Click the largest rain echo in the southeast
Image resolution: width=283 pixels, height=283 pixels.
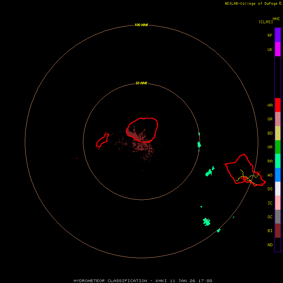pos(207,222)
